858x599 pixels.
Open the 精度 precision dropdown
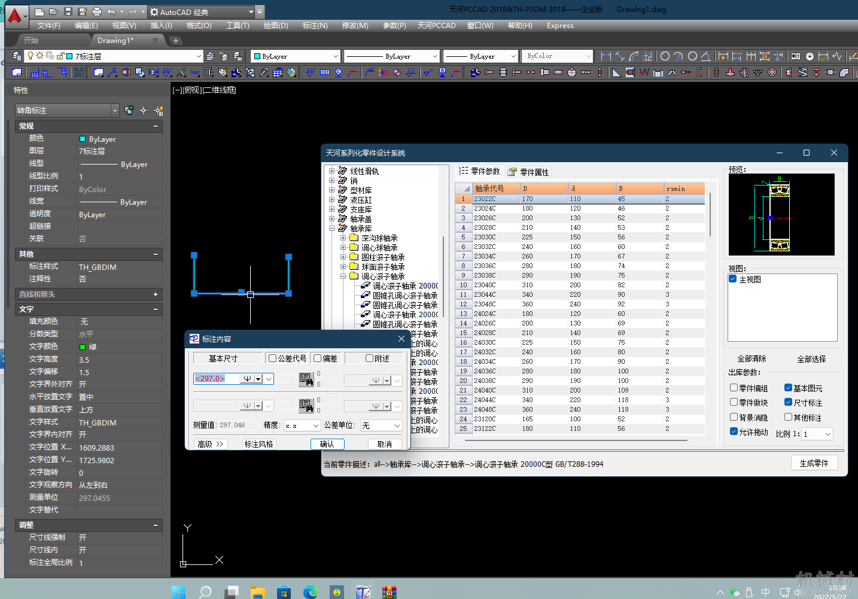(316, 425)
